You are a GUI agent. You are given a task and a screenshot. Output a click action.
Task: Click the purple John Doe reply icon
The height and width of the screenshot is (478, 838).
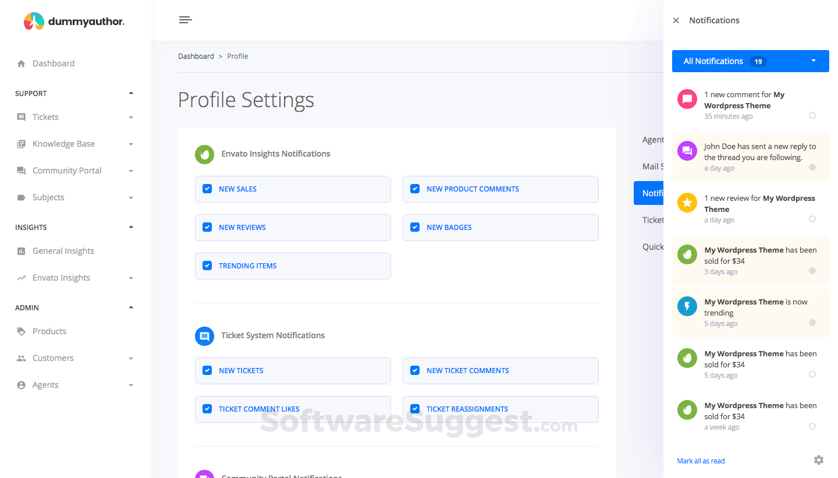(x=687, y=151)
